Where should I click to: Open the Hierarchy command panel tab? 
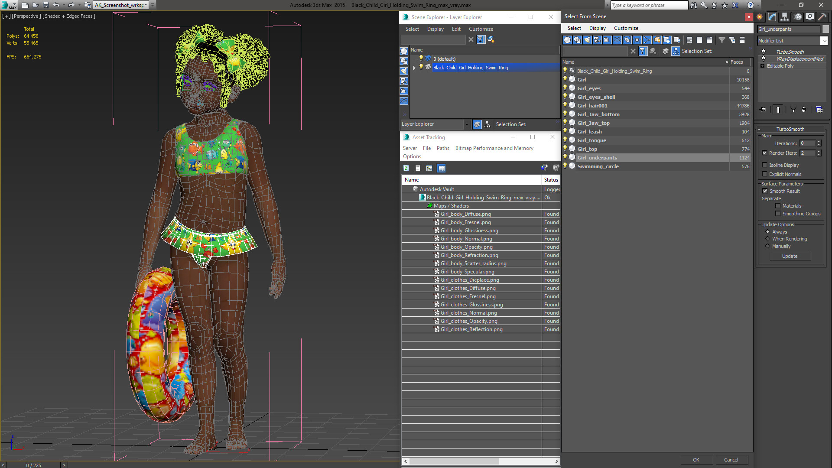coord(785,17)
